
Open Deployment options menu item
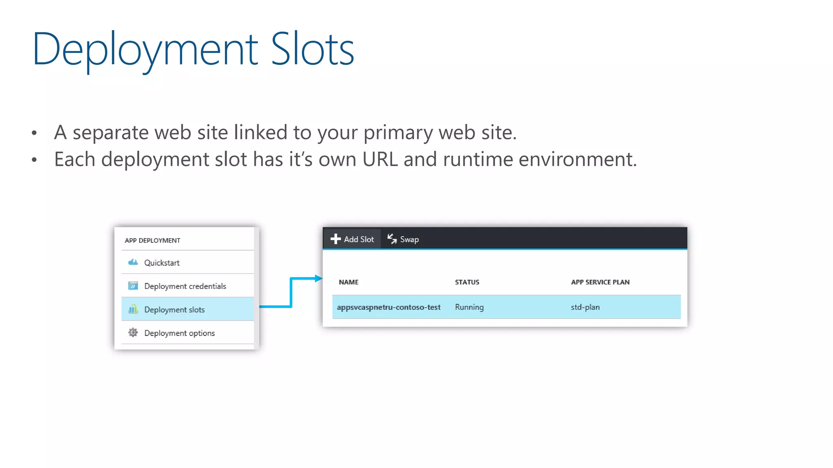point(188,333)
